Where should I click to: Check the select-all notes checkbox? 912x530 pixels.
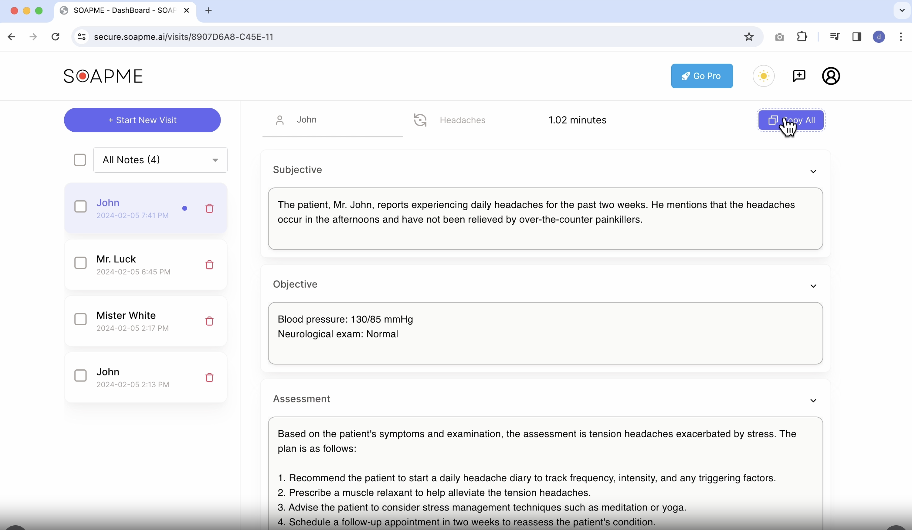pos(79,160)
